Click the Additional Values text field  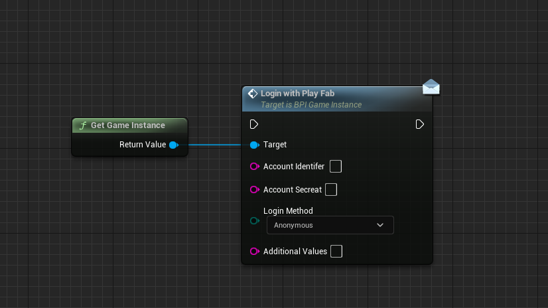(336, 252)
